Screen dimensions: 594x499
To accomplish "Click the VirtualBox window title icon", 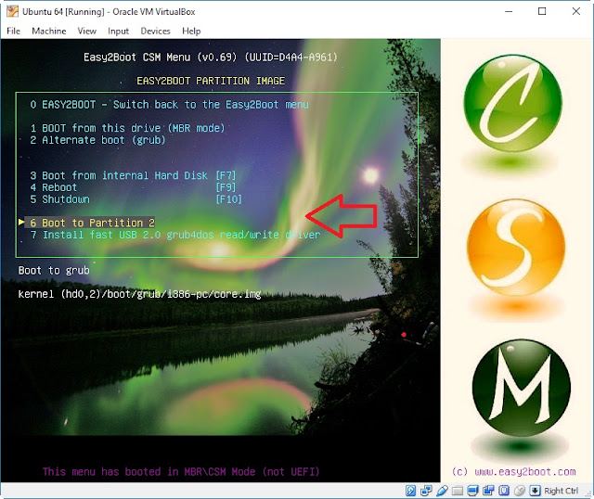I will click(12, 11).
